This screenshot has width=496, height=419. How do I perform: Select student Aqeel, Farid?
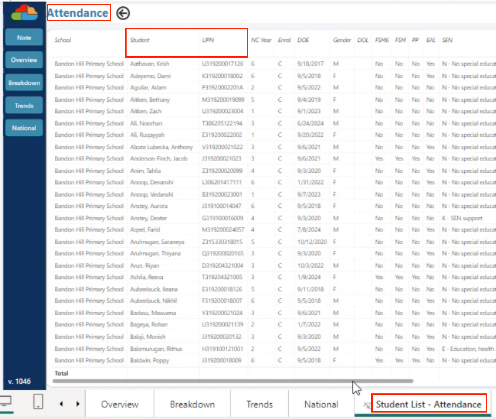pos(145,230)
